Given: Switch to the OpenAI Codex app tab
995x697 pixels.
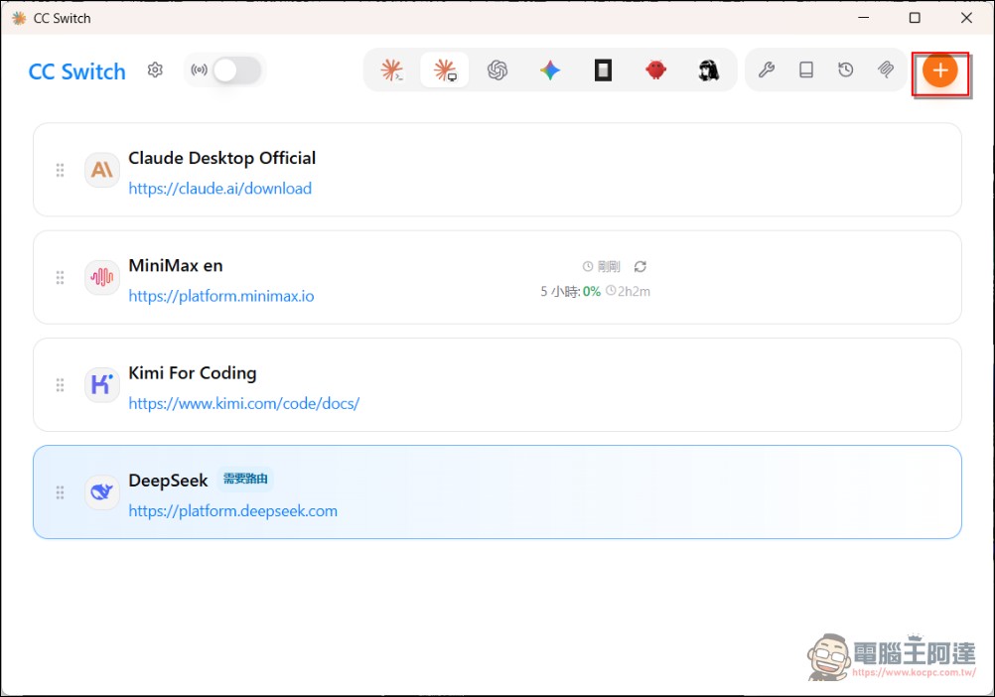Looking at the screenshot, I should (x=497, y=70).
